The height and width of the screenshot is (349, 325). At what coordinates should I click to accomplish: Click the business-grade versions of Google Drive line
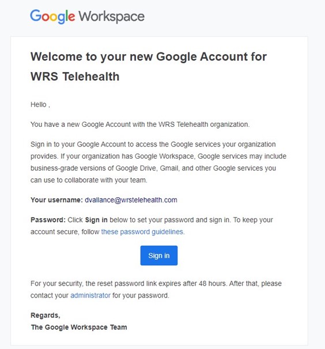(153, 168)
